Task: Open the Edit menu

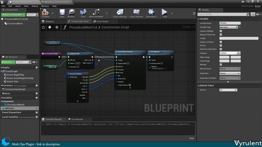Action: [10, 6]
